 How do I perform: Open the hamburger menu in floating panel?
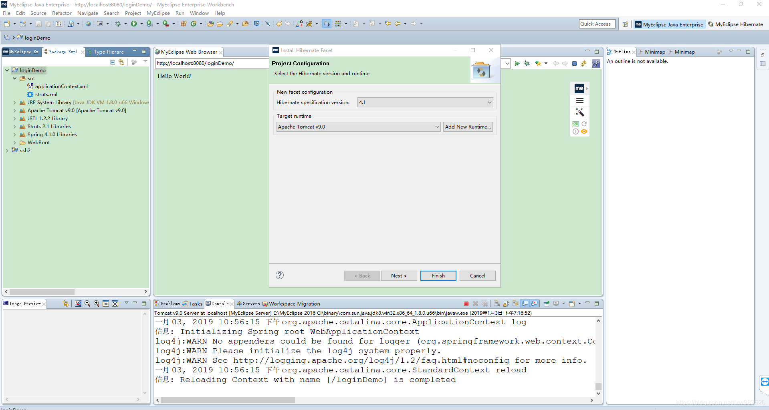coord(579,100)
